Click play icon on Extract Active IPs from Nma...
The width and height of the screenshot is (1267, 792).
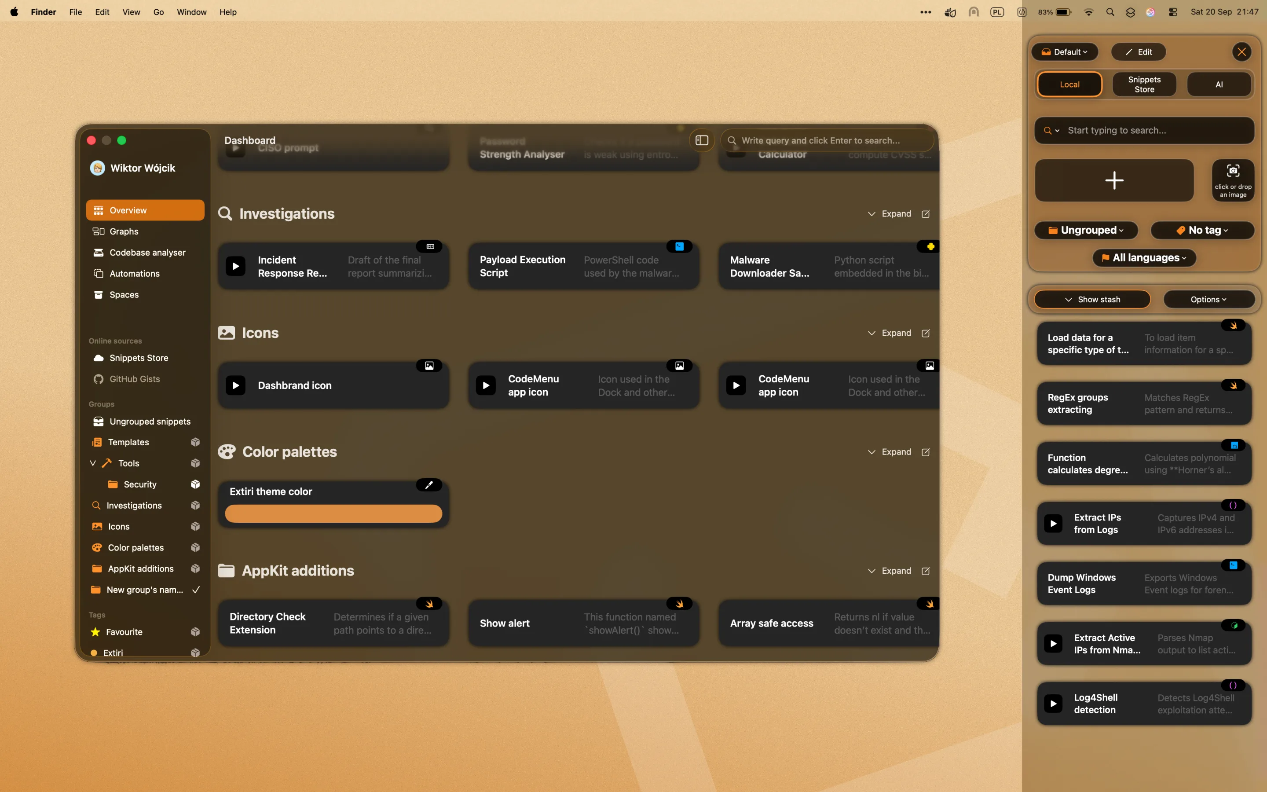tap(1053, 643)
